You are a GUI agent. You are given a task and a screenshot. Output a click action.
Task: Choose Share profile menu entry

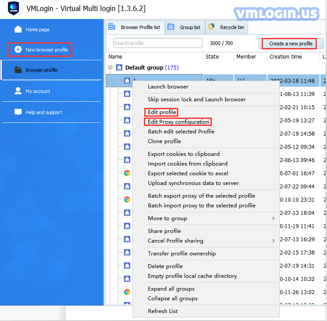pos(206,231)
